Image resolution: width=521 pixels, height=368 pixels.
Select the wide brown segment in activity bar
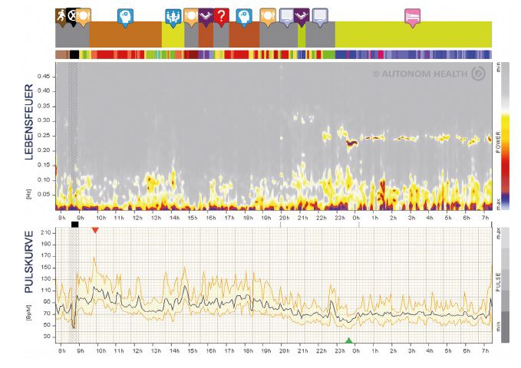pos(125,34)
